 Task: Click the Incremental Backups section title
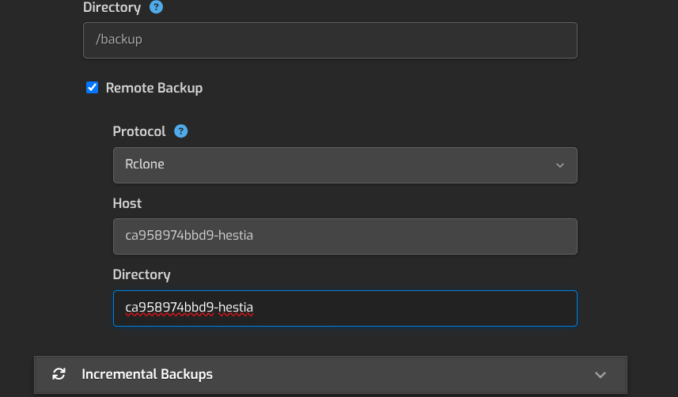tap(147, 374)
